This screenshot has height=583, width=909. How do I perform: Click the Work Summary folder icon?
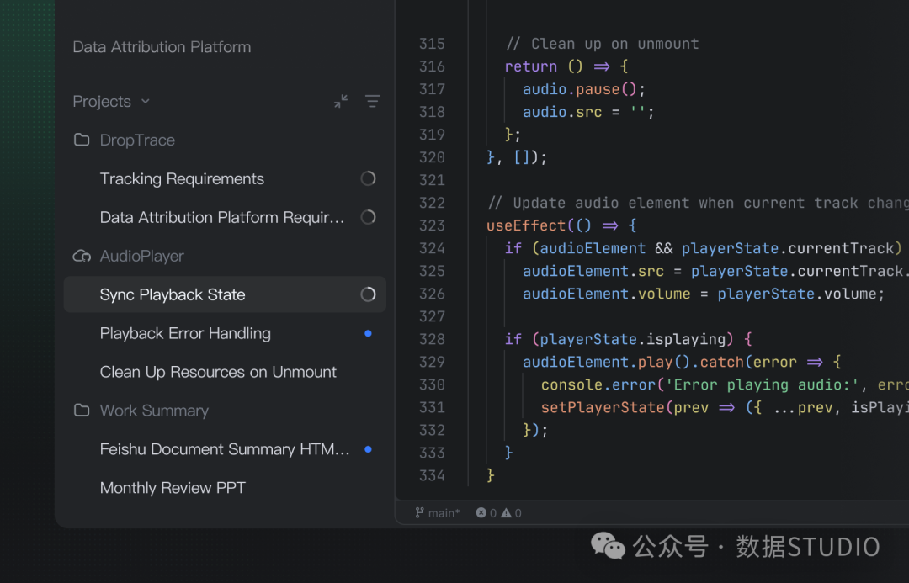click(82, 411)
